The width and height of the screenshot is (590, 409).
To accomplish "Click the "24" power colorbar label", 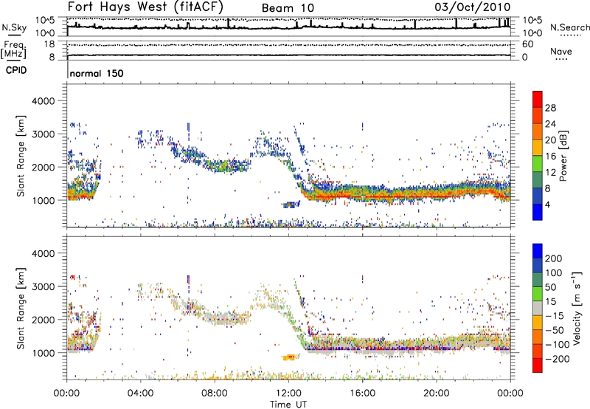I will coord(550,124).
